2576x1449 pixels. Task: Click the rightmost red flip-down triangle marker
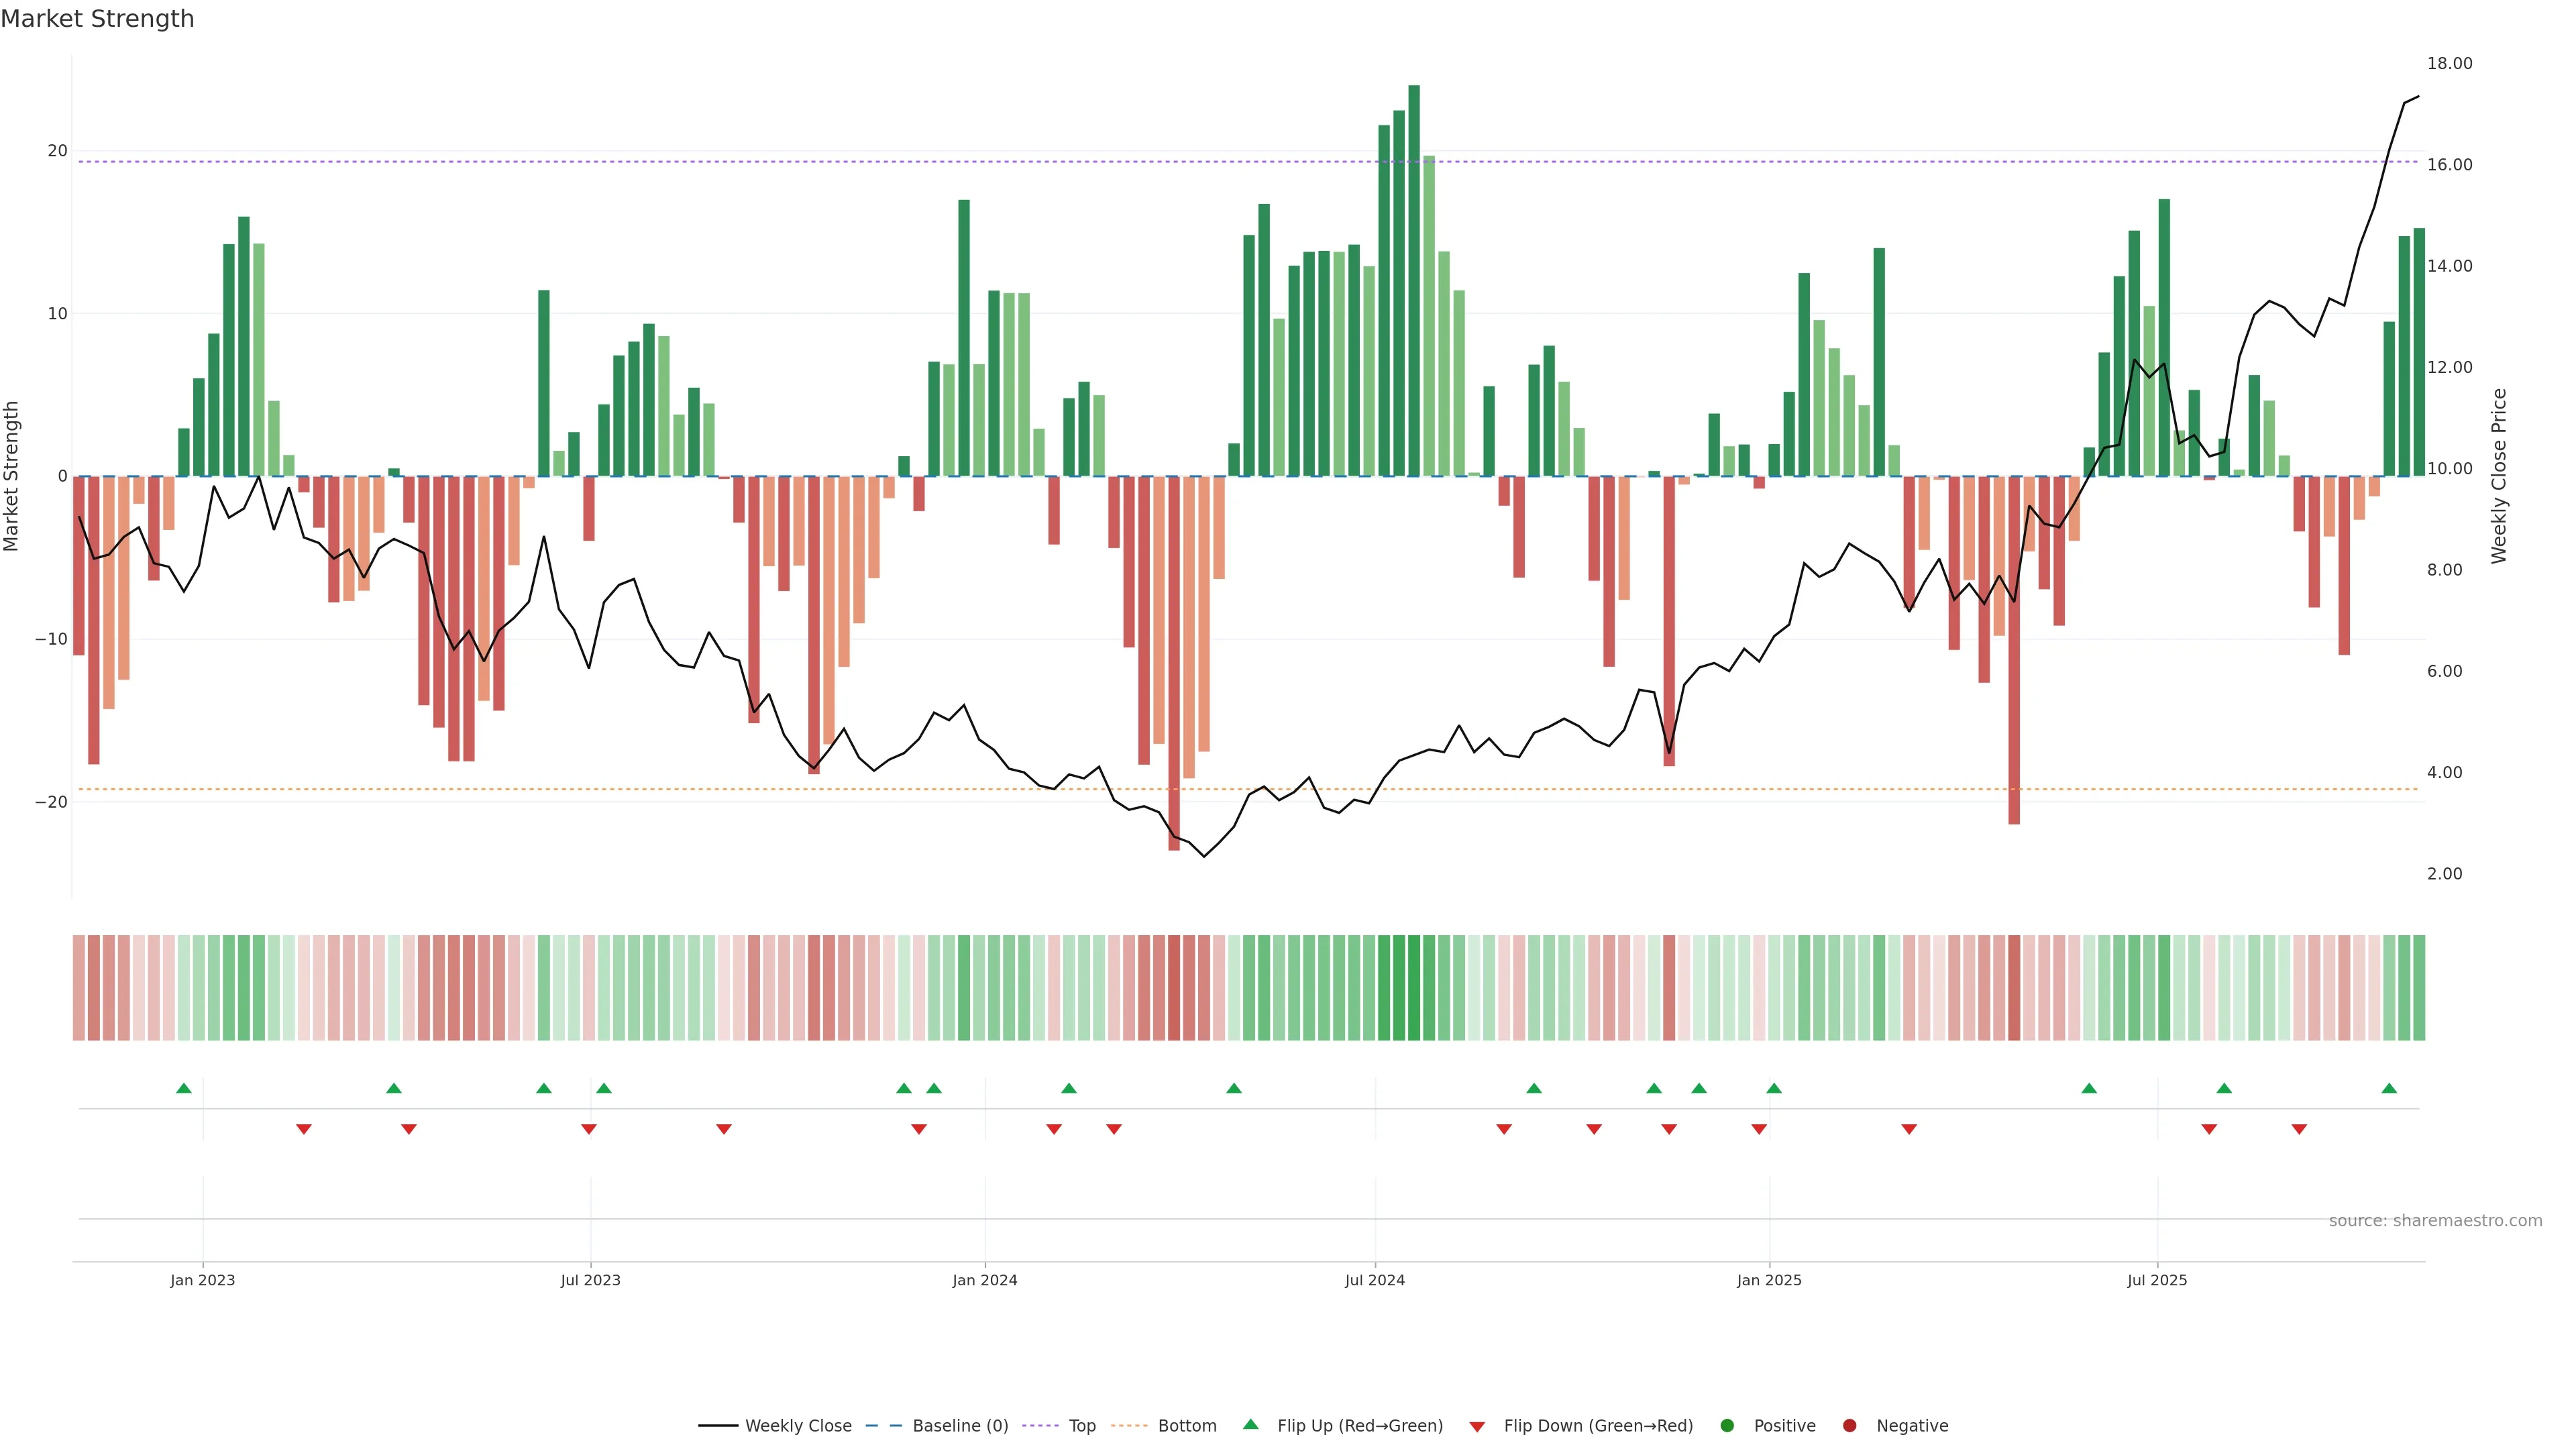(2299, 1129)
